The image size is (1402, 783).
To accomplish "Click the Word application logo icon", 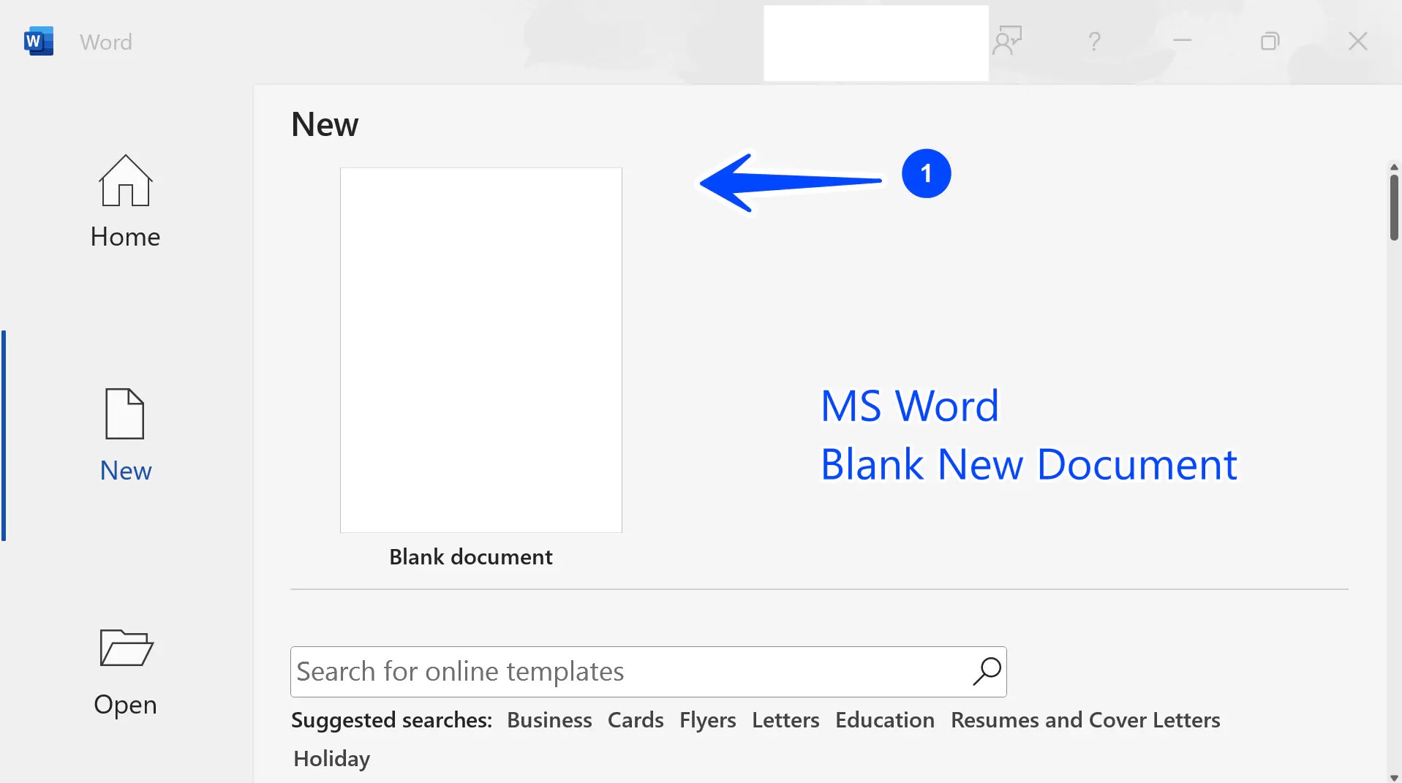I will (39, 42).
